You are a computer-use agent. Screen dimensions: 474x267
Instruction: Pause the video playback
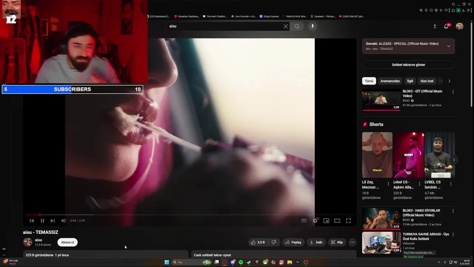click(x=42, y=221)
